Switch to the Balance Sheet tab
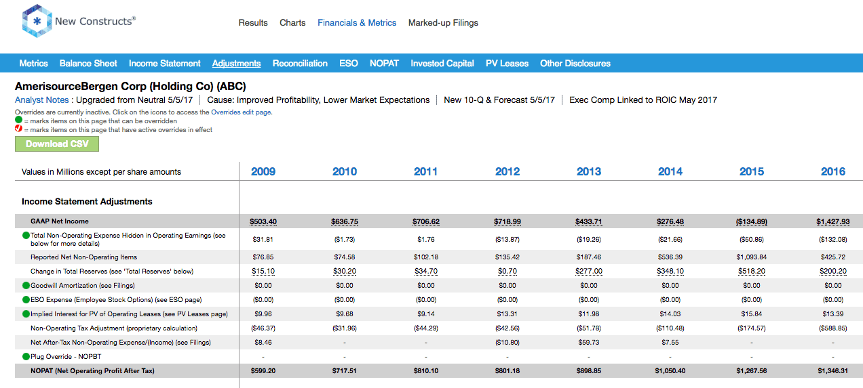 [x=88, y=64]
